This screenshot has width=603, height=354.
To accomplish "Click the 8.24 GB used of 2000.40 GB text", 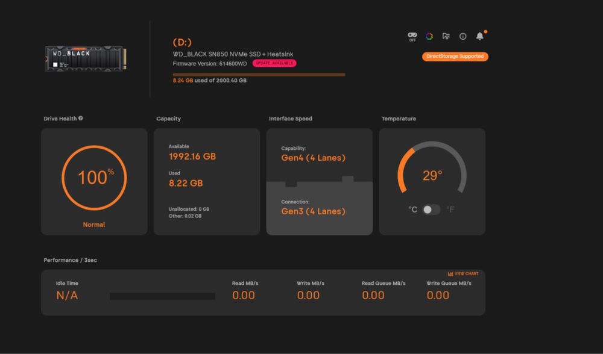I will point(210,81).
